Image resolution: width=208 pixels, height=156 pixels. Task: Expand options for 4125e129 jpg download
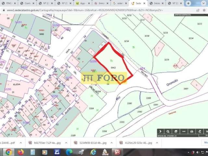(157, 143)
